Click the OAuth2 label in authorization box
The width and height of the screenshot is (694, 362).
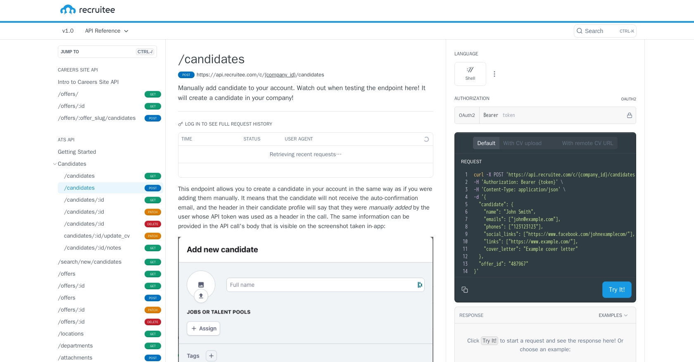point(467,115)
